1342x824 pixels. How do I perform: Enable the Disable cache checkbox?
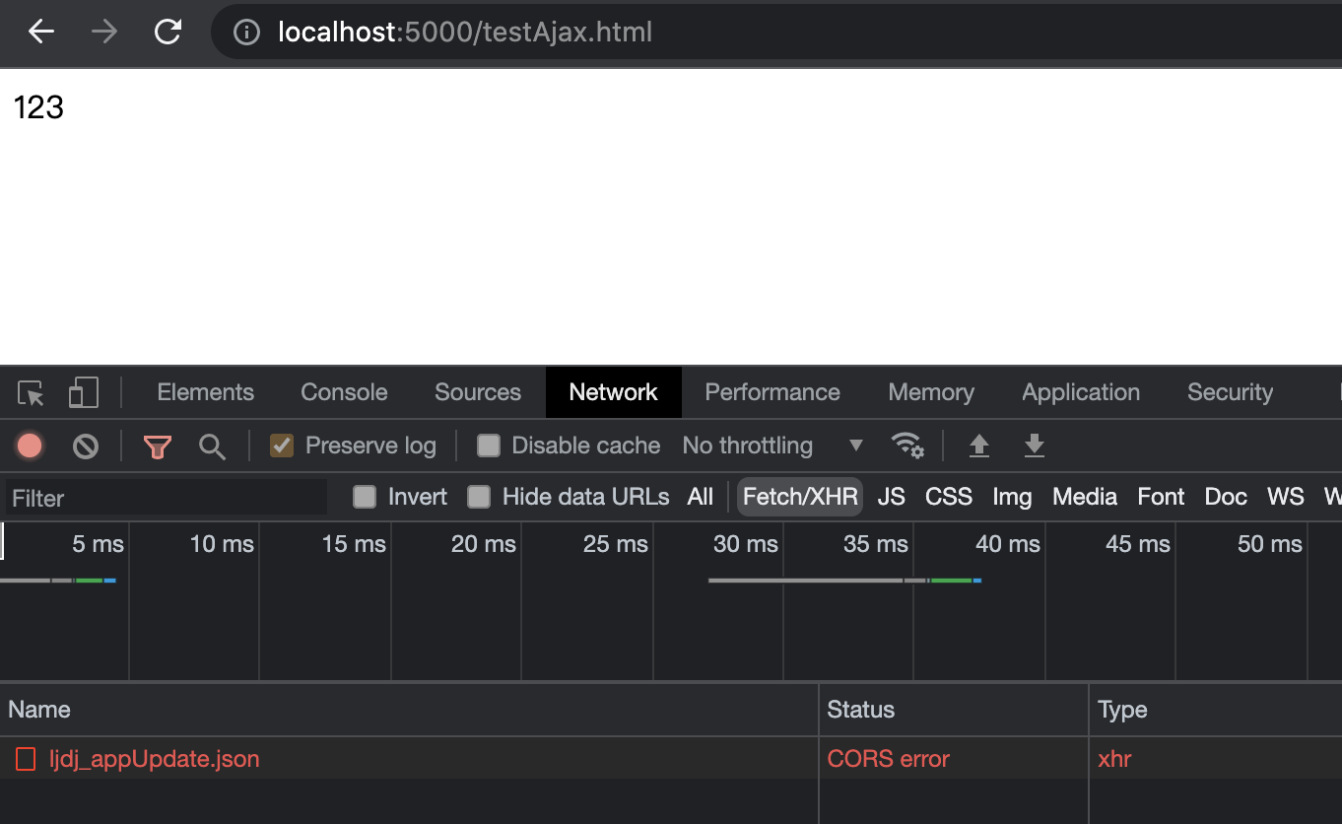[489, 446]
